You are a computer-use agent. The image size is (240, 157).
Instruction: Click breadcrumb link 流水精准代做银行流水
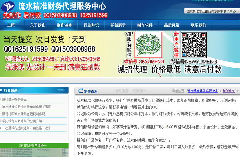click(x=203, y=91)
